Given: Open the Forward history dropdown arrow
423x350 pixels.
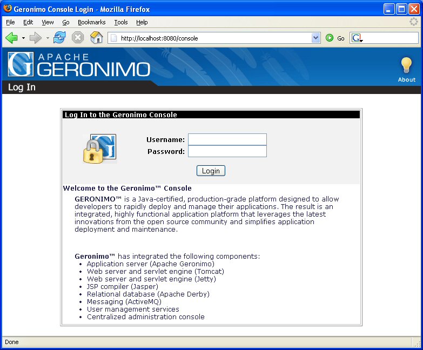Looking at the screenshot, I should click(x=48, y=38).
